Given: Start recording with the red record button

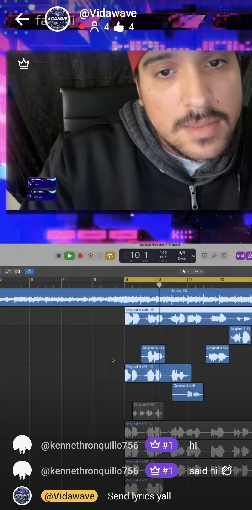Looking at the screenshot, I should (x=80, y=256).
